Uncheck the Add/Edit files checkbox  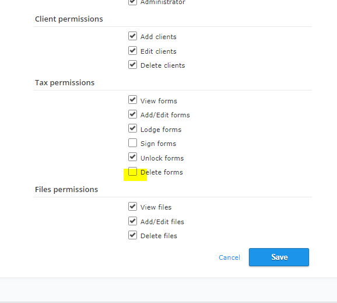(132, 221)
